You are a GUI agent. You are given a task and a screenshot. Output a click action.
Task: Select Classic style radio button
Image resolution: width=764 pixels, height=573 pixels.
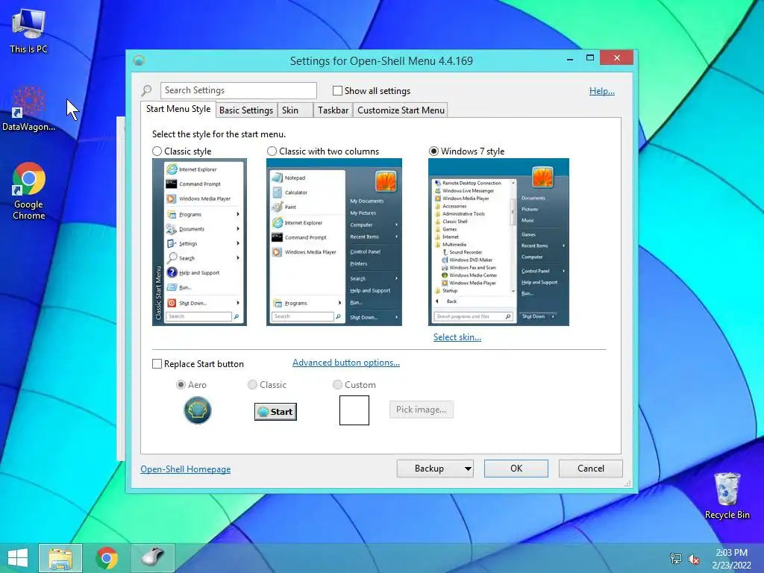point(157,151)
